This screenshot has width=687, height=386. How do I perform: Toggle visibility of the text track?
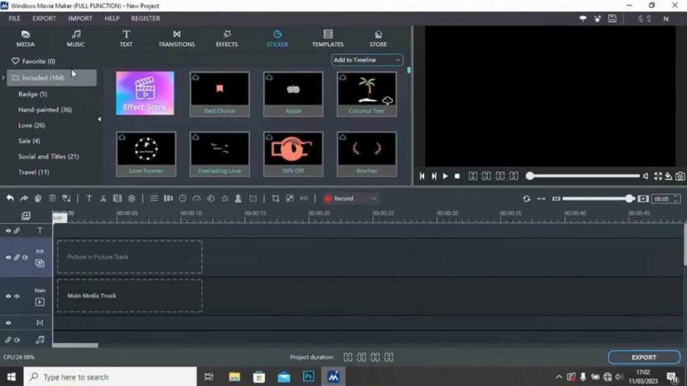coord(8,231)
